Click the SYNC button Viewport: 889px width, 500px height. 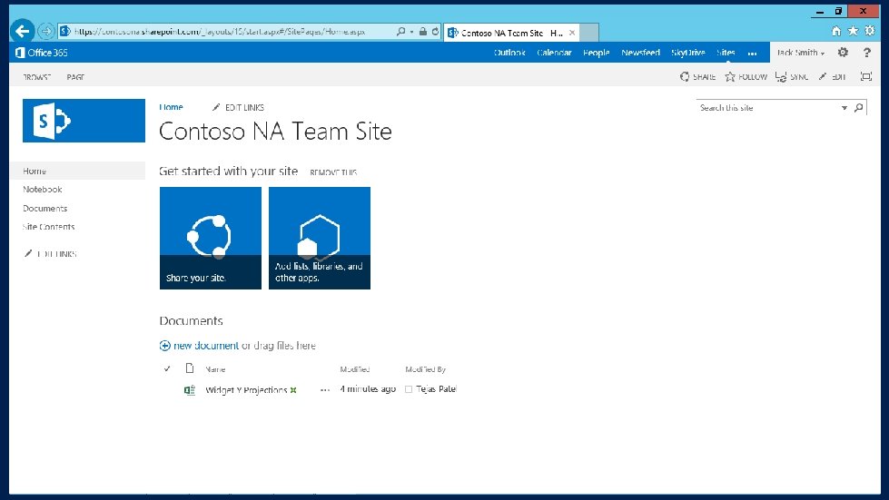point(792,76)
